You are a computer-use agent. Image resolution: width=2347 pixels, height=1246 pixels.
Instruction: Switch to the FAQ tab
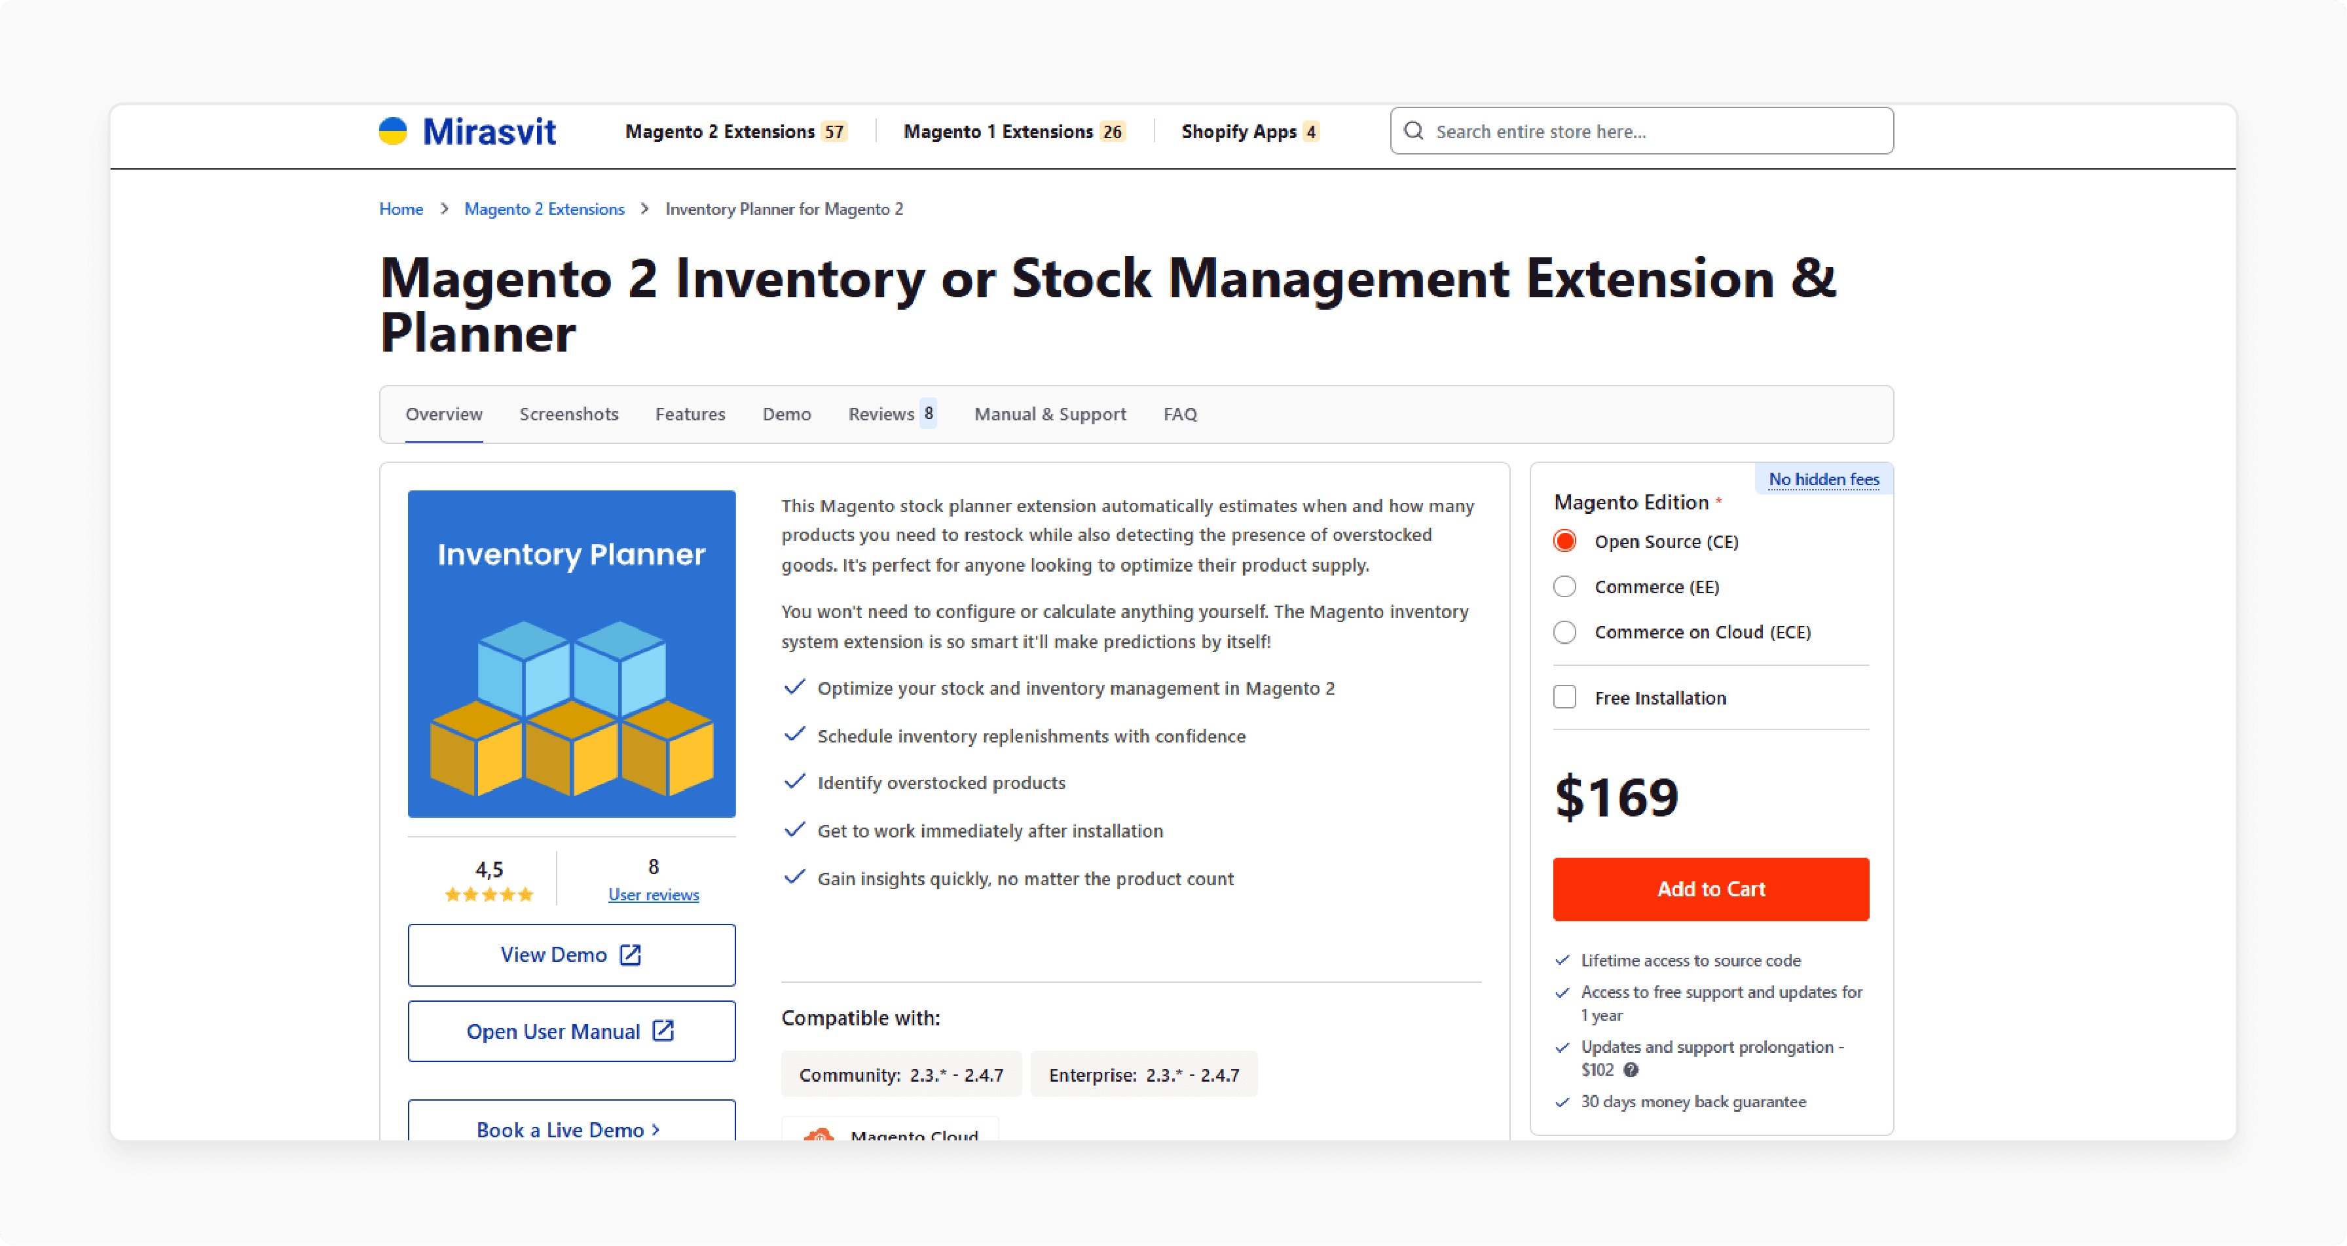(x=1180, y=414)
